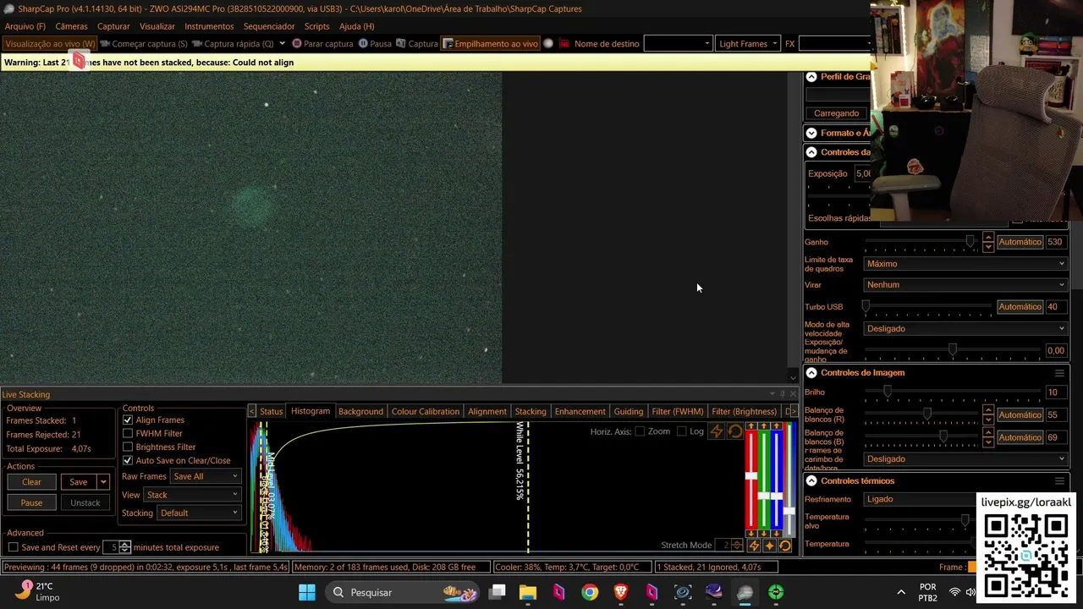
Task: Toggle Ganho Automático button
Action: [x=1020, y=242]
